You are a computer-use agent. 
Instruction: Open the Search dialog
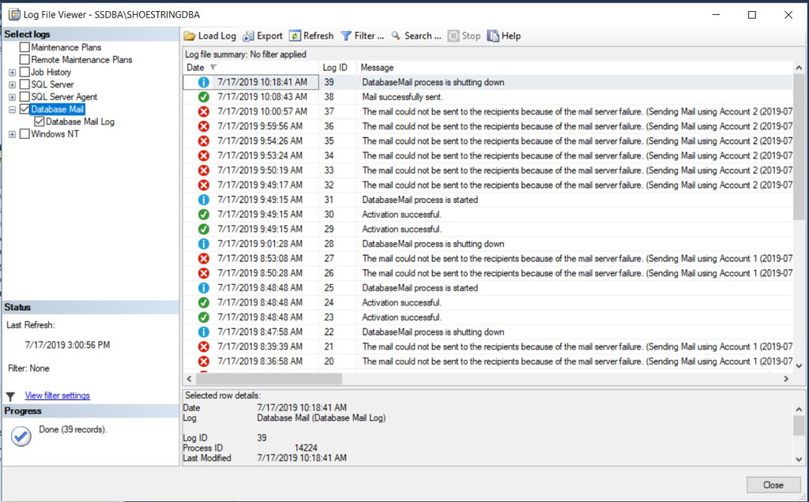(x=416, y=36)
